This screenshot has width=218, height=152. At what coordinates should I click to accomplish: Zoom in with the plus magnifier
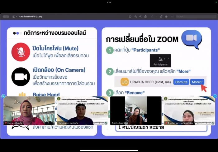(140, 17)
